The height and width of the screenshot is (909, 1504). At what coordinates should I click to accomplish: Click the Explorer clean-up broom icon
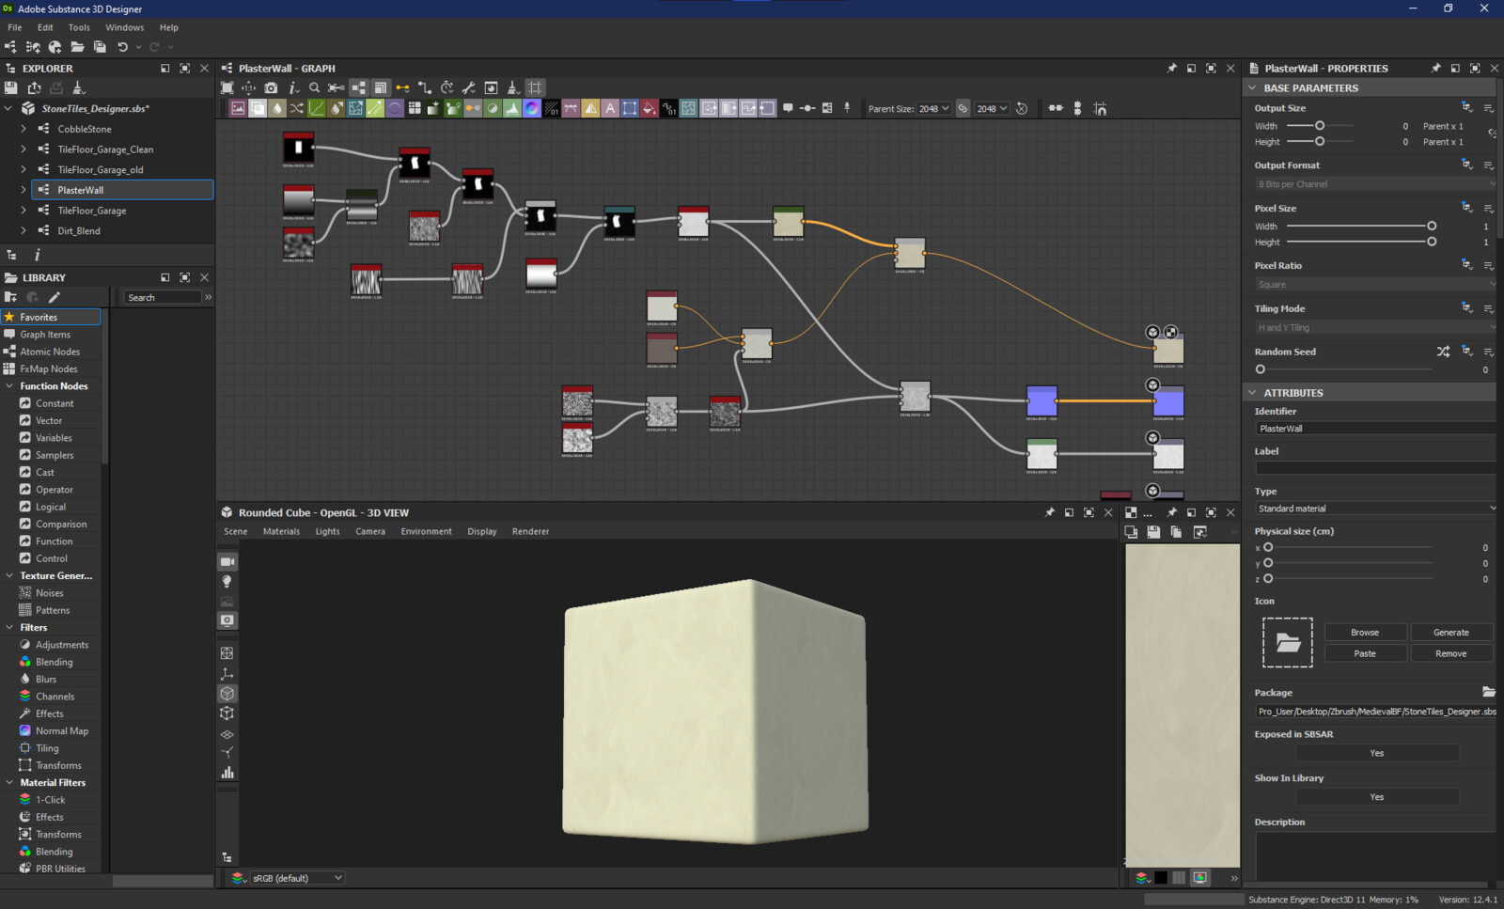78,87
